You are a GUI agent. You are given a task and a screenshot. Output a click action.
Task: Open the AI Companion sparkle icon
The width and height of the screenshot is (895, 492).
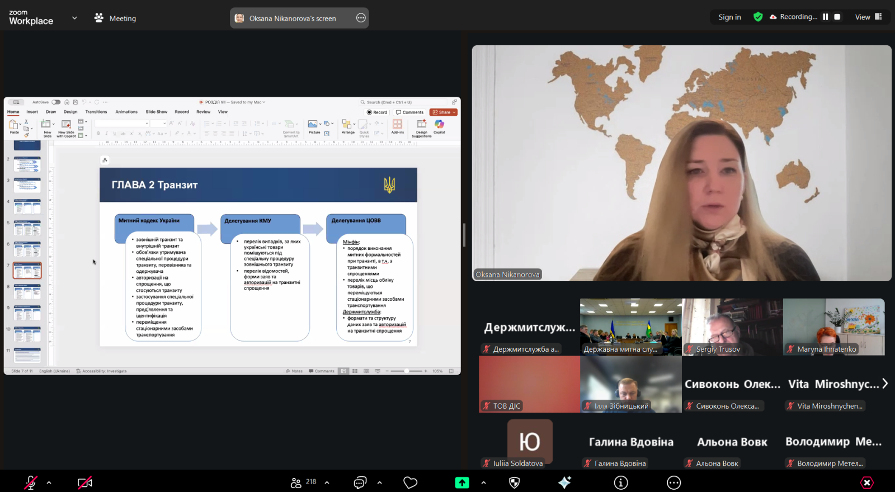(x=564, y=482)
